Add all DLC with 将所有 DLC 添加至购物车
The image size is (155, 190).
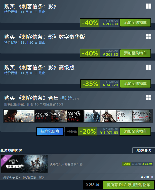pos(128,185)
